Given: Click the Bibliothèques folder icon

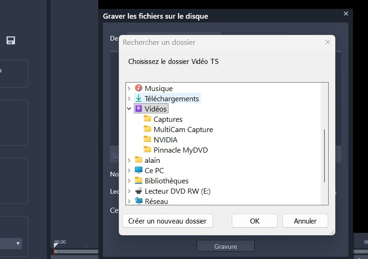Looking at the screenshot, I should (139, 181).
